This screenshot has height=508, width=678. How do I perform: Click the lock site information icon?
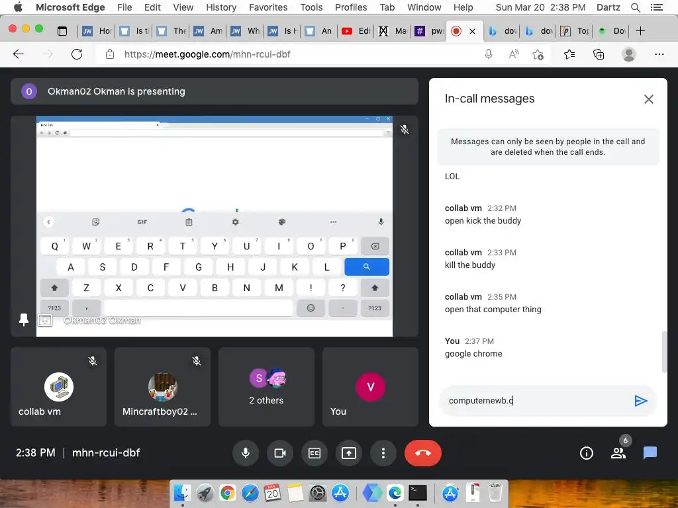pyautogui.click(x=110, y=54)
